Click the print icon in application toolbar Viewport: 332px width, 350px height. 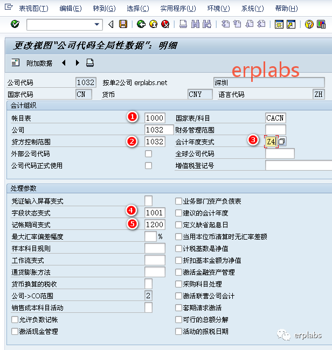coord(90,62)
